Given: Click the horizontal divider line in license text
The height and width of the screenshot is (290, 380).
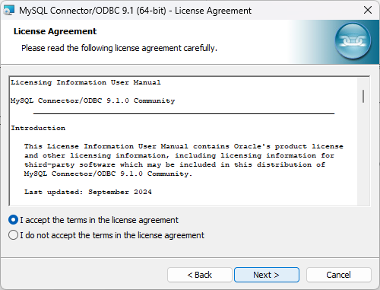Looking at the screenshot, I should 184,113.
